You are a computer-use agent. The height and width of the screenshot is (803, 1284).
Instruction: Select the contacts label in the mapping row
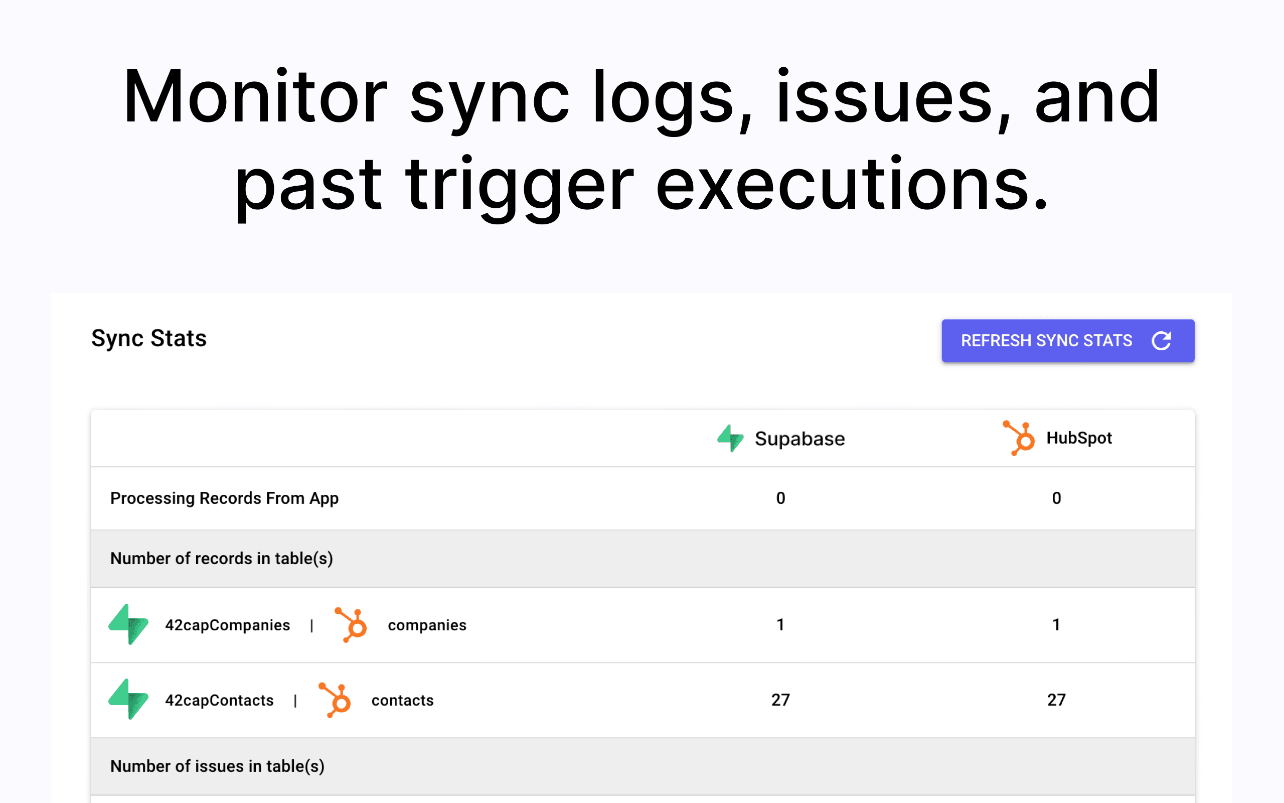(x=402, y=700)
